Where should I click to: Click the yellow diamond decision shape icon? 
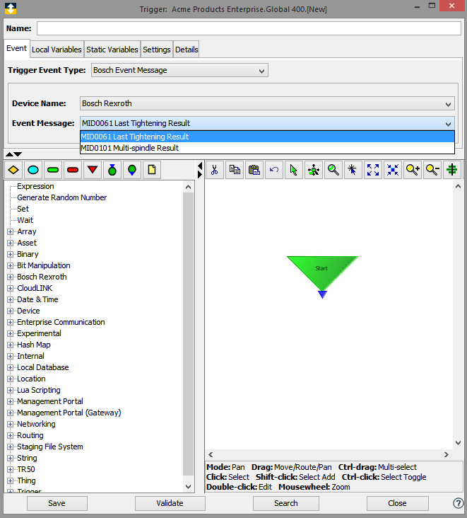(13, 170)
